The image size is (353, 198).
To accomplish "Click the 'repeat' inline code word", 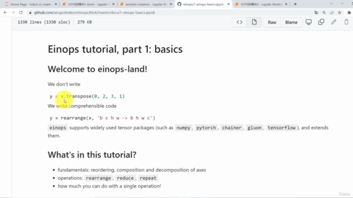I will tap(148, 178).
